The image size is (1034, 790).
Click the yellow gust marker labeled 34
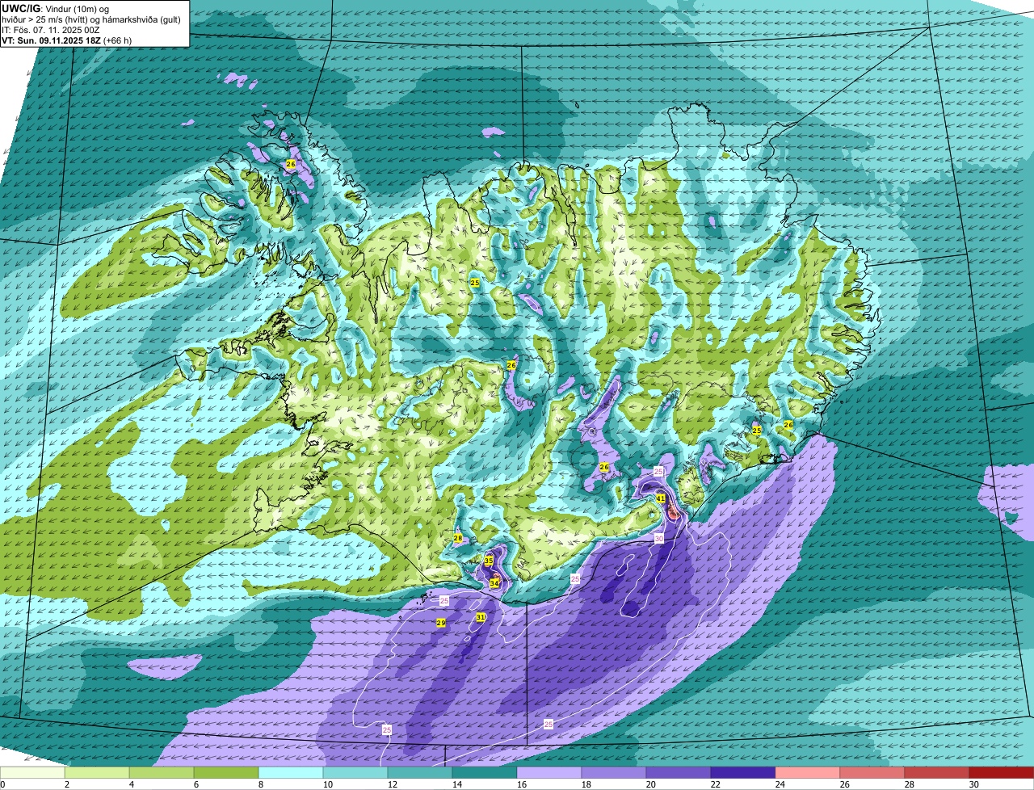click(494, 582)
